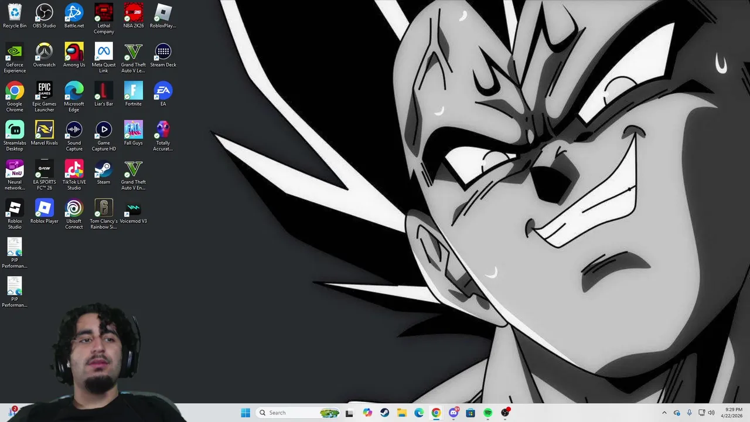The image size is (750, 422).
Task: Open the Recycle Bin desktop icon
Action: [x=15, y=16]
